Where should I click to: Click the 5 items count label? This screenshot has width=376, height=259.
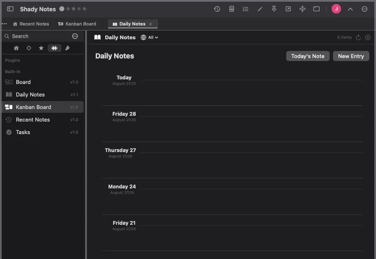[344, 38]
